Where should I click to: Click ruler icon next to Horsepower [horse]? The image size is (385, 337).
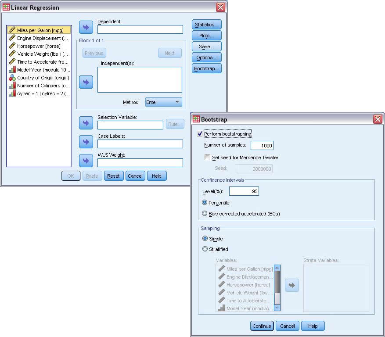[12, 46]
